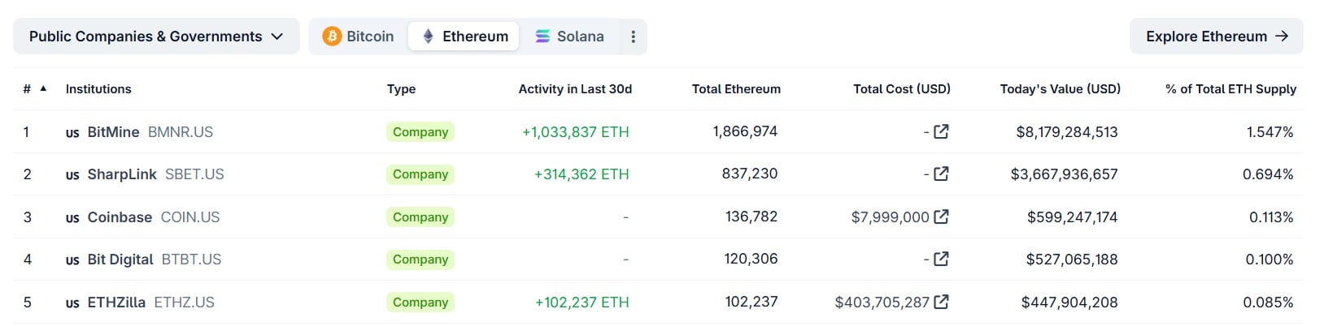
Task: Open Coinbase total cost external link icon
Action: (941, 217)
